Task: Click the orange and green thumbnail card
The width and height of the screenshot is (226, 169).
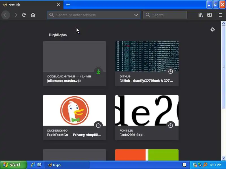Action: pyautogui.click(x=147, y=155)
